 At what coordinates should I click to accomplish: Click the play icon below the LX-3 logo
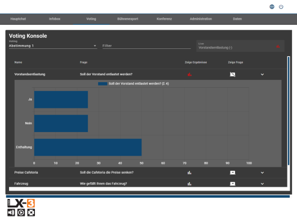point(21,213)
